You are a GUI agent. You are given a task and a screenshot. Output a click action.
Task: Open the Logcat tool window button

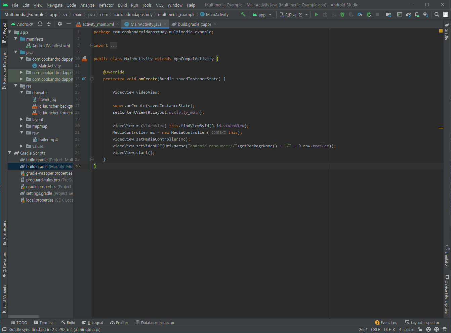[93, 323]
